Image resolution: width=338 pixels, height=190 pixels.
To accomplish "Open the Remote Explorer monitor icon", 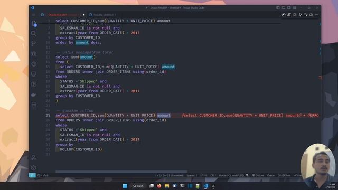I will tap(34, 74).
